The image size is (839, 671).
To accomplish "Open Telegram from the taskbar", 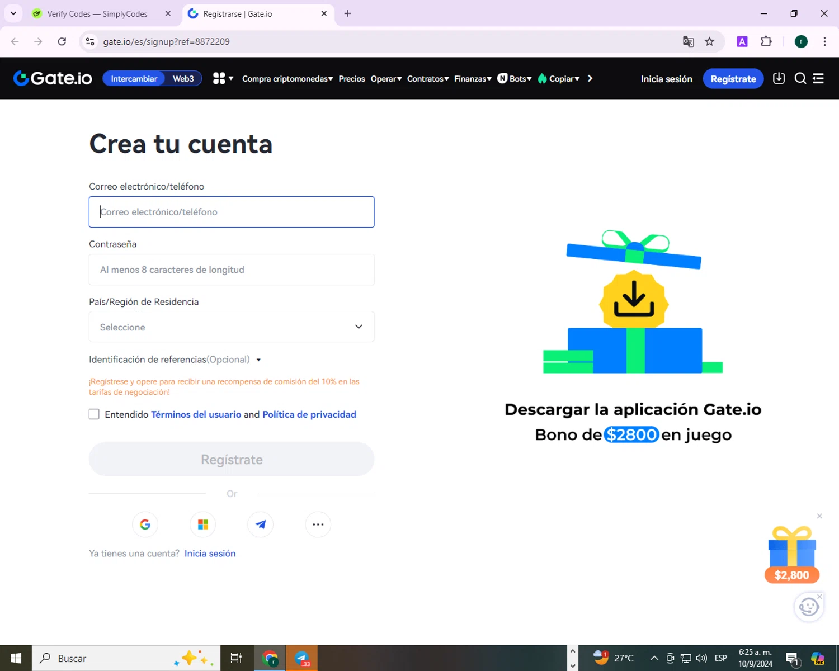I will (302, 658).
